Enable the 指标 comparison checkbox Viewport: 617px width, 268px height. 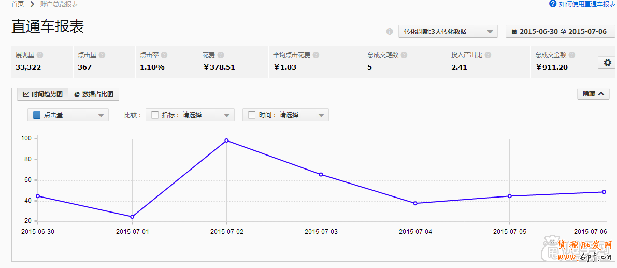point(155,115)
